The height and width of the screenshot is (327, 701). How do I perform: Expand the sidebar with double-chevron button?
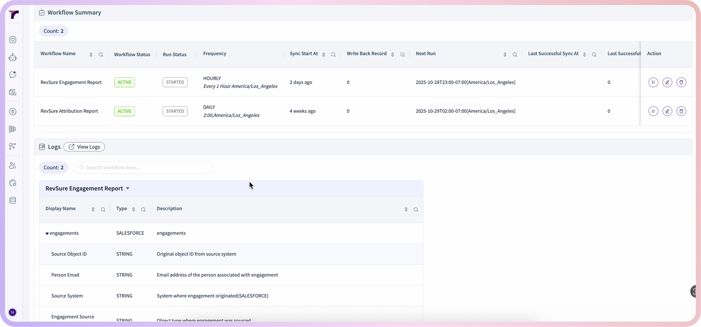click(x=12, y=312)
